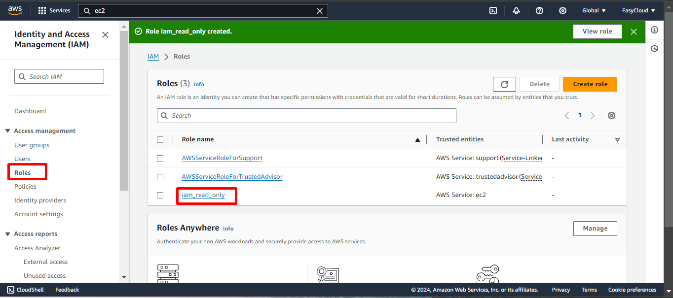Open the AWS home logo
This screenshot has width=673, height=298.
click(x=15, y=10)
